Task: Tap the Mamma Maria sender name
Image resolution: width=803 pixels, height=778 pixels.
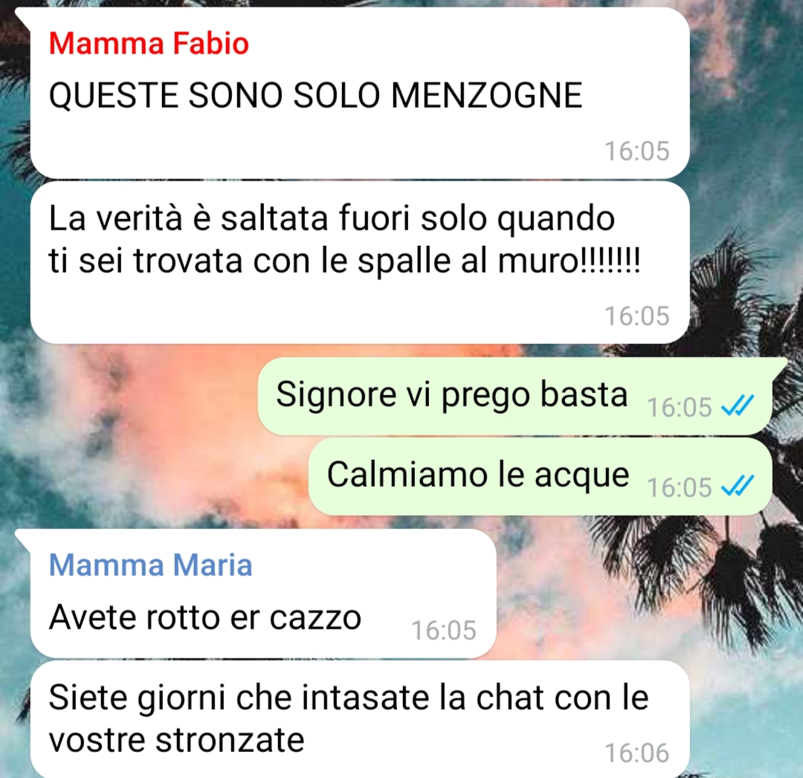Action: click(150, 565)
